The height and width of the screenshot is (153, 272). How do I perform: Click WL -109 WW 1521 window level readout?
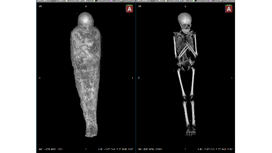[x=51, y=149]
